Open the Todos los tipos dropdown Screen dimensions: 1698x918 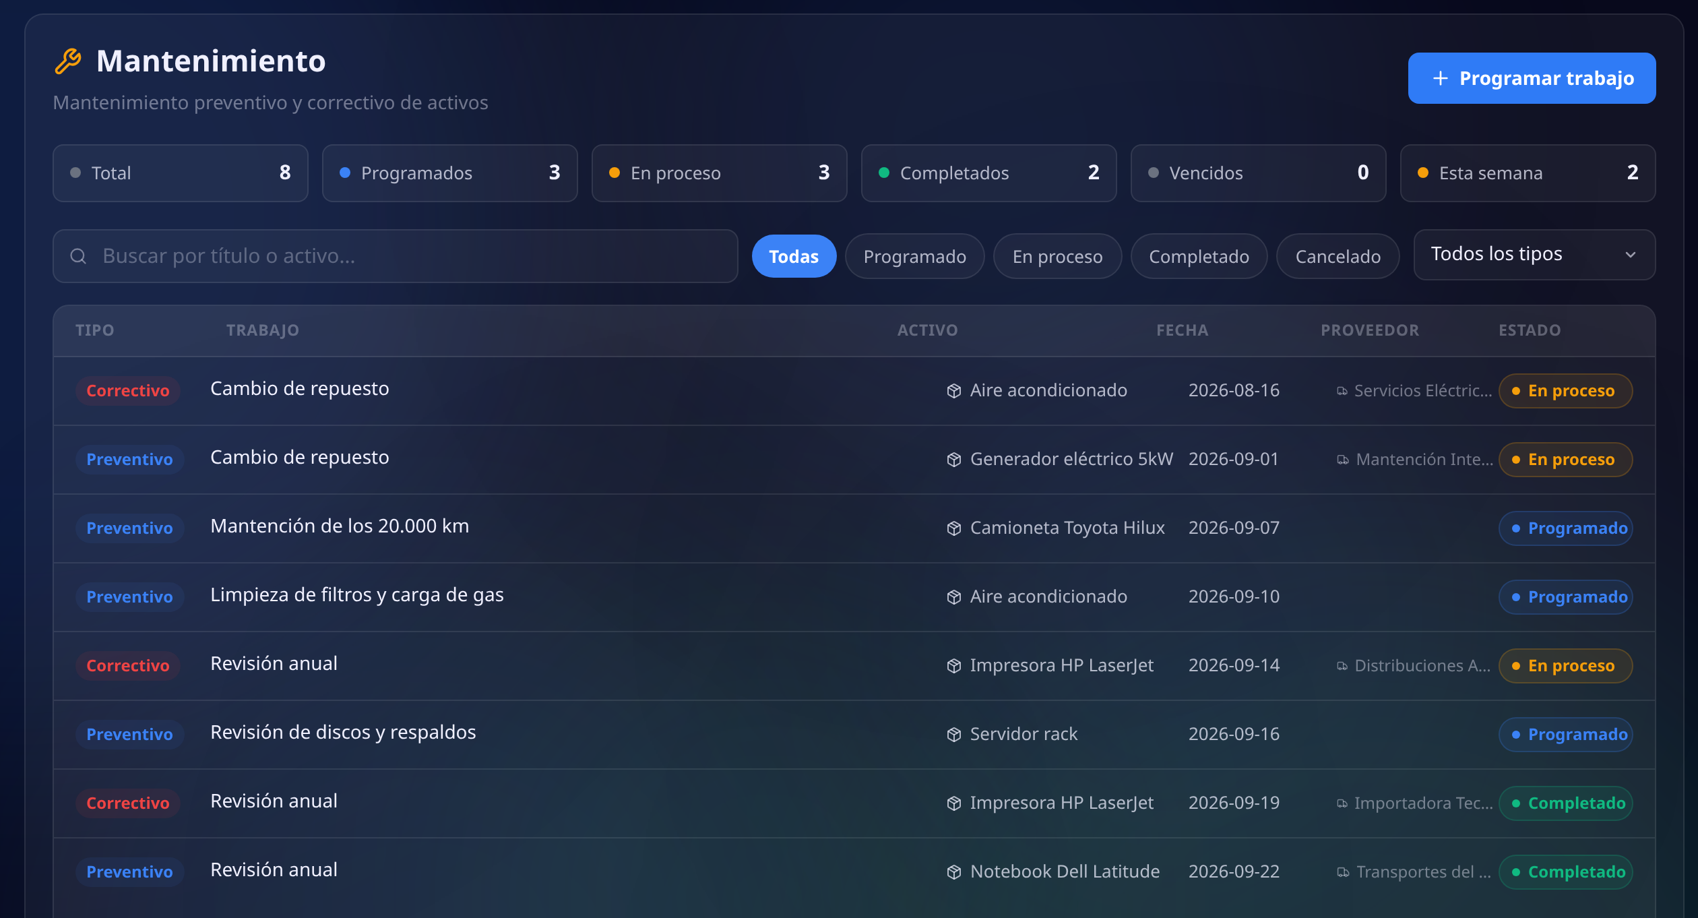coord(1534,255)
